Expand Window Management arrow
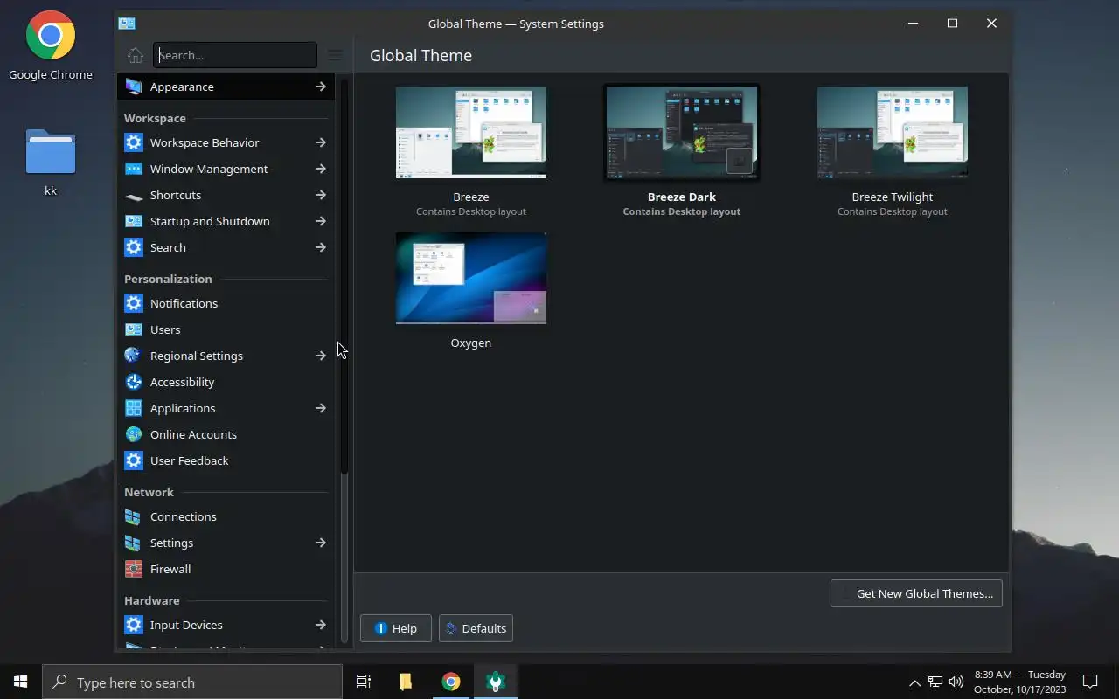 tap(320, 169)
